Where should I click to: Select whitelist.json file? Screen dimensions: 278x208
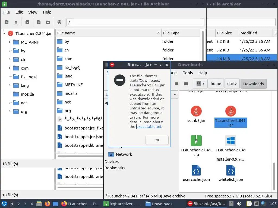[231, 173]
